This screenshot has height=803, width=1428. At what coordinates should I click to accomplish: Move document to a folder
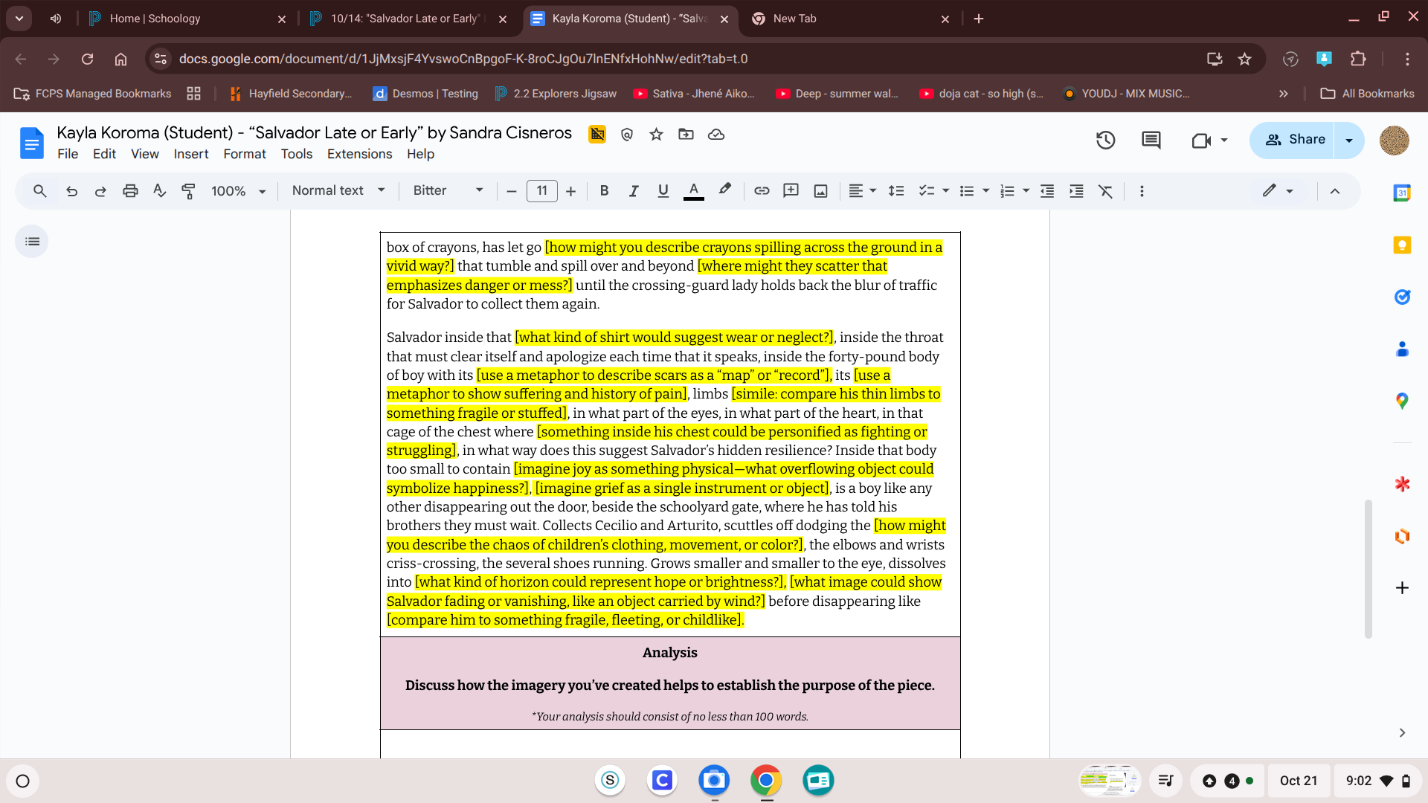[686, 135]
